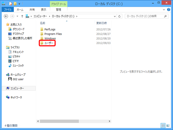
Task: Select the Windows folder icon
Action: click(42, 38)
